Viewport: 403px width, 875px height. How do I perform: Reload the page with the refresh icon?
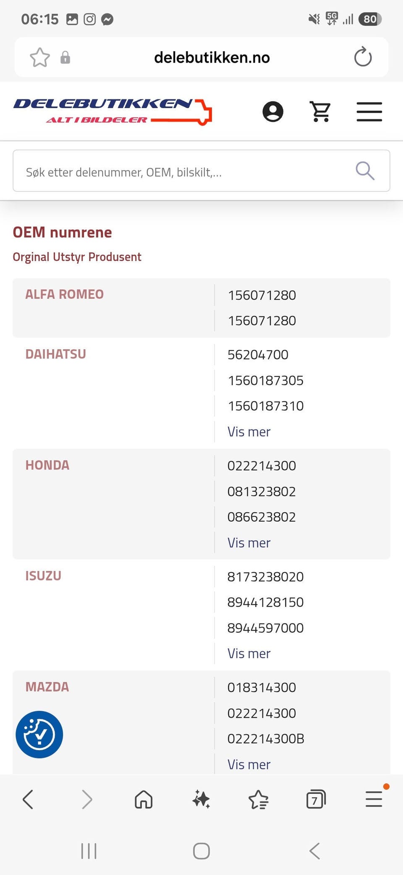(x=363, y=57)
